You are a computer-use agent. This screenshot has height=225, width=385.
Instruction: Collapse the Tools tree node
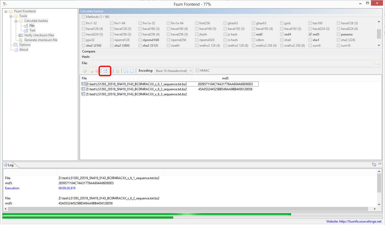tap(11, 16)
